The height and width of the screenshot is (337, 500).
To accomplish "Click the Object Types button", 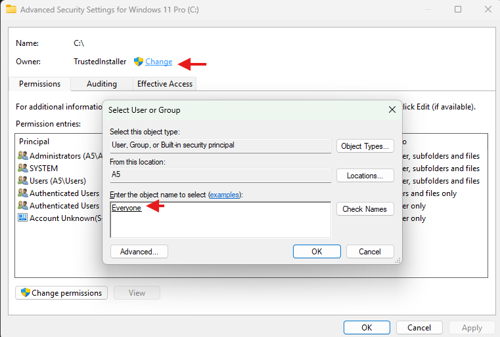I will [365, 146].
